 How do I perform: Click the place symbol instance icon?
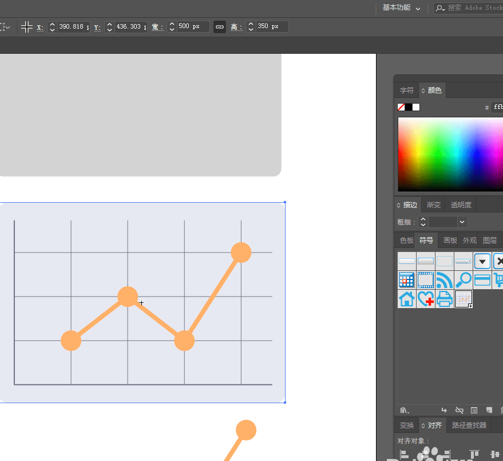[444, 410]
